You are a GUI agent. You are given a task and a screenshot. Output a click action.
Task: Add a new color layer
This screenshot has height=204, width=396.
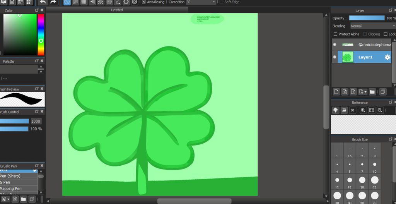pos(336,92)
